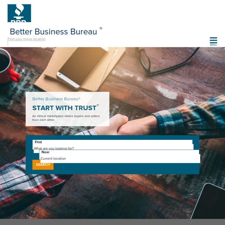Select the Find label in search panel

(38, 142)
